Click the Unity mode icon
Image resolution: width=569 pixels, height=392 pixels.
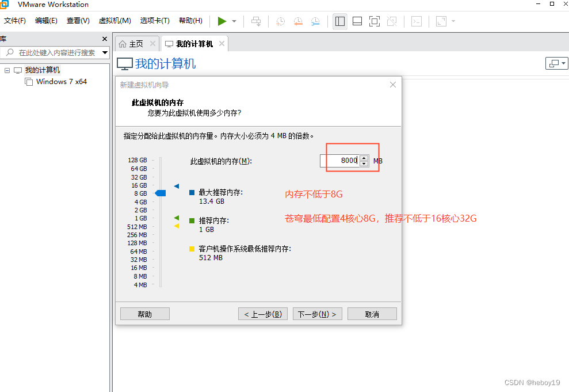[x=392, y=21]
